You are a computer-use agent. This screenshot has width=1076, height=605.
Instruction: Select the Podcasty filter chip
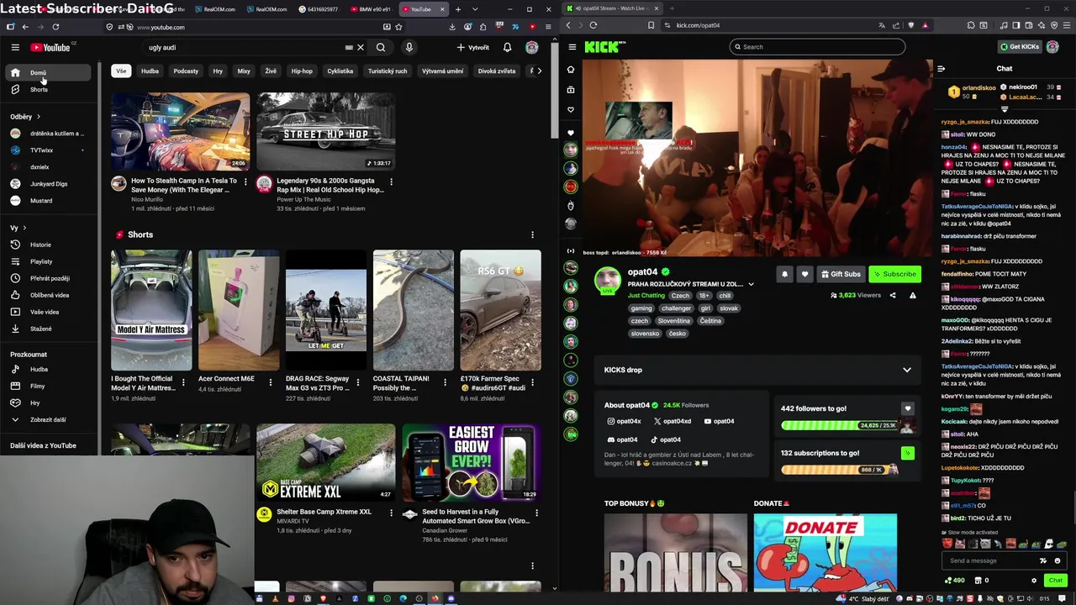point(186,71)
